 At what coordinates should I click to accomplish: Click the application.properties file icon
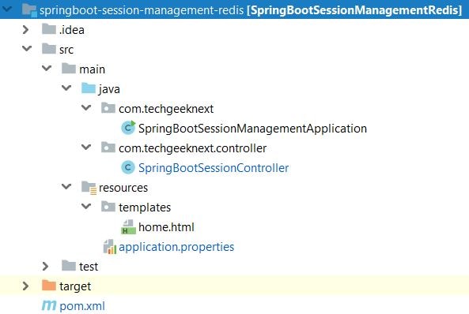coord(110,246)
